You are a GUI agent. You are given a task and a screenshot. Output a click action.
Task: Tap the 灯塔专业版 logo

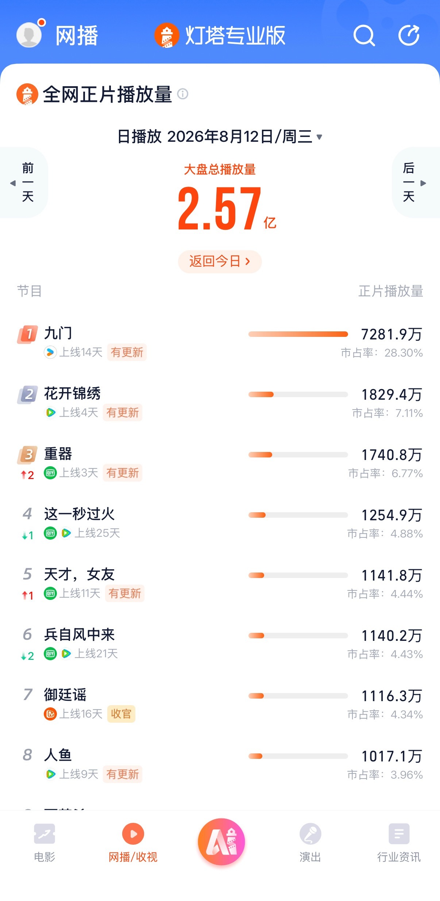tap(220, 35)
